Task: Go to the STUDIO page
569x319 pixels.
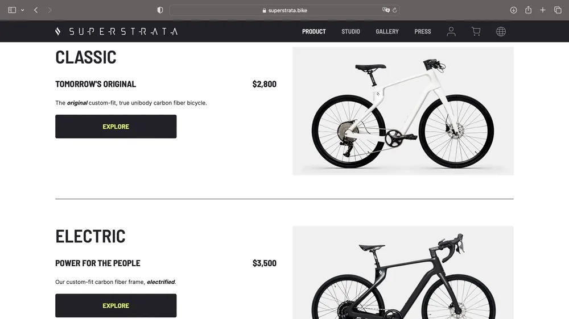Action: 351,31
